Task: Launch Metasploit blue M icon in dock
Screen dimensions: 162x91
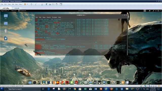Action: coord(104,82)
